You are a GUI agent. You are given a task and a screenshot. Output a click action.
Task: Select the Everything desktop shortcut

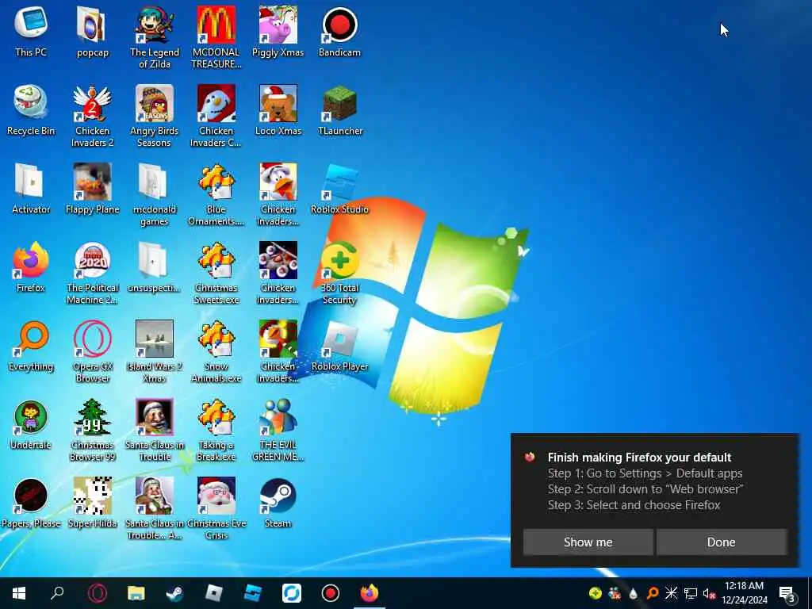[x=31, y=346]
